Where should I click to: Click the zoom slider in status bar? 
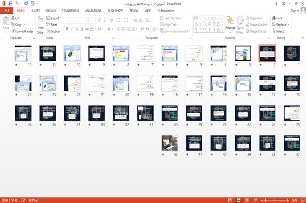pos(275,200)
